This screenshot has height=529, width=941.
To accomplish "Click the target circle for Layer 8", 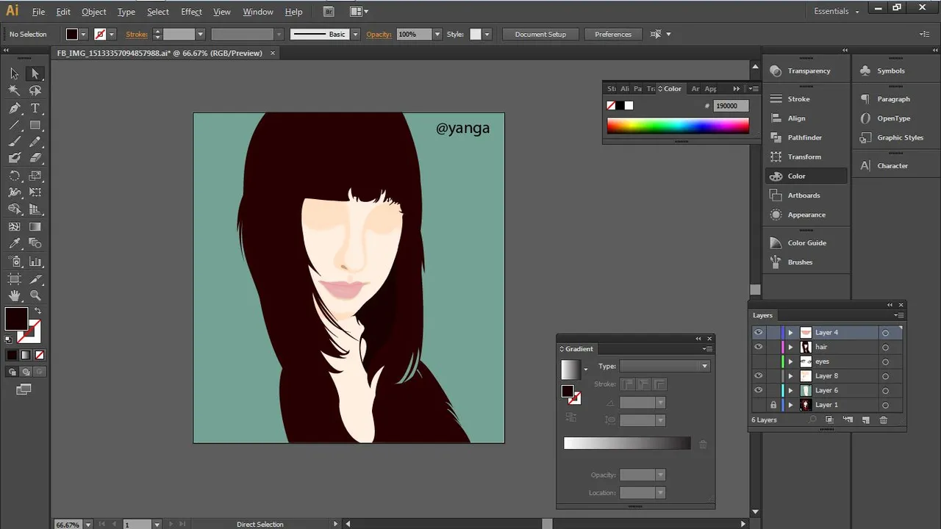I will click(885, 376).
